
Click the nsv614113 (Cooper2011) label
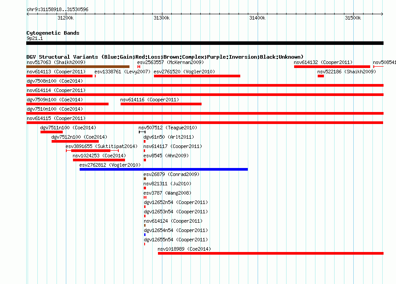coord(56,72)
